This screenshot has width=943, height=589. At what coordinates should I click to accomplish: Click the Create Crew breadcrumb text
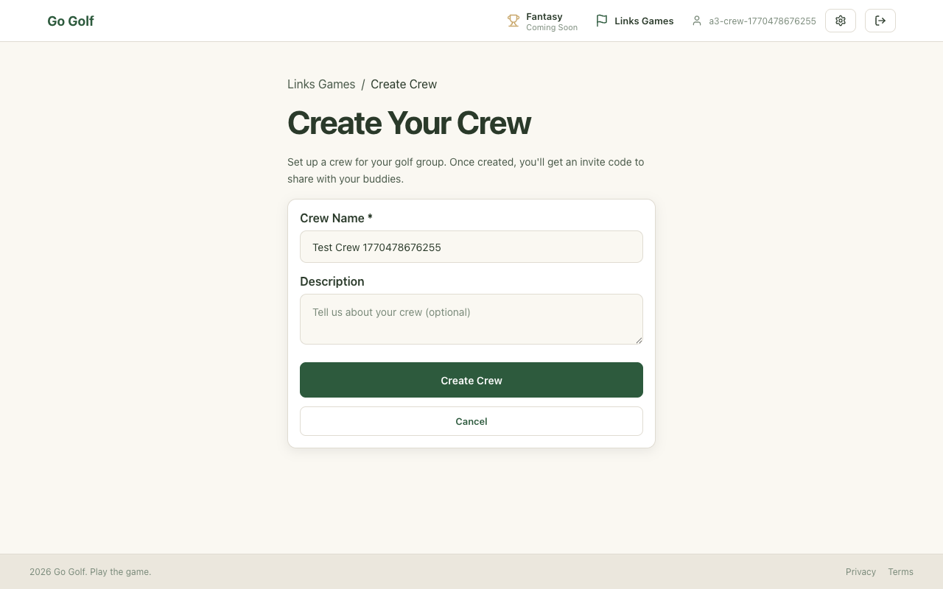coord(404,84)
